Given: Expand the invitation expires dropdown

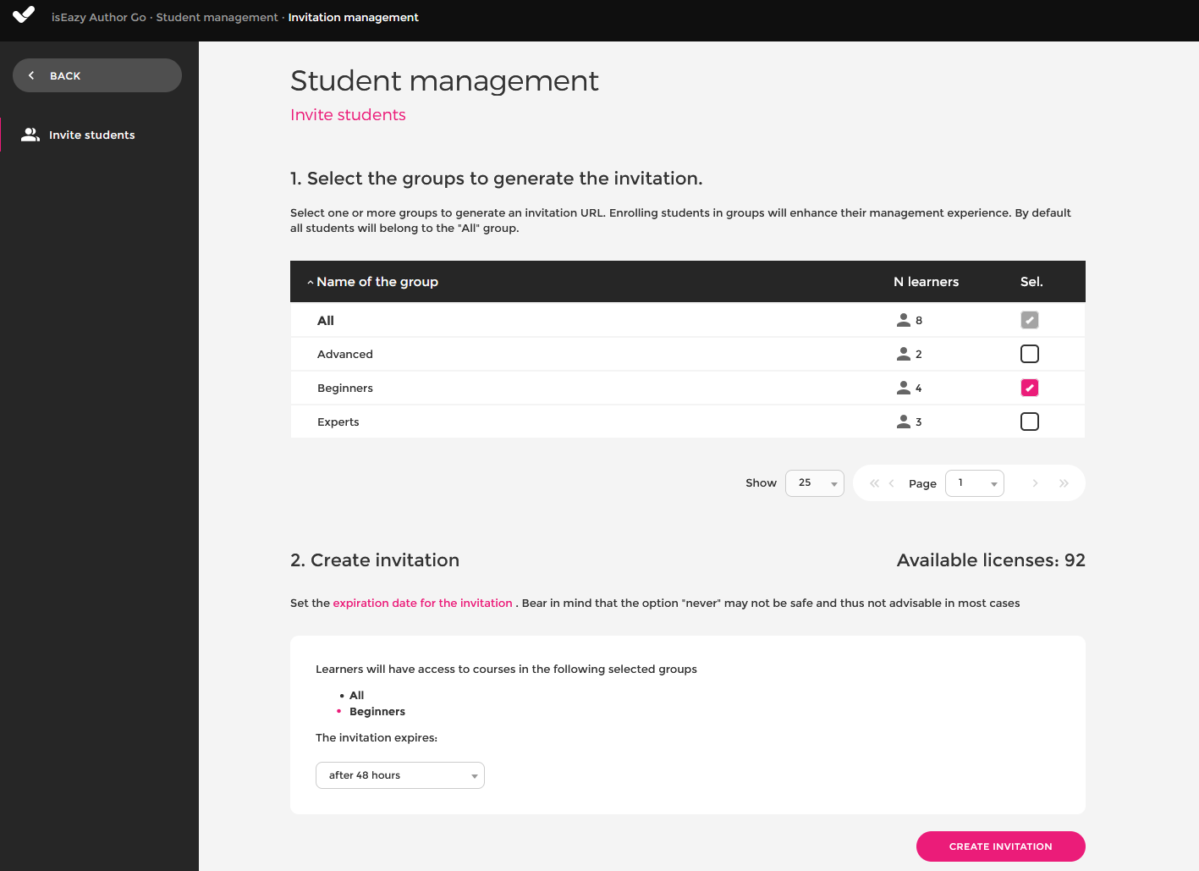Looking at the screenshot, I should (399, 775).
